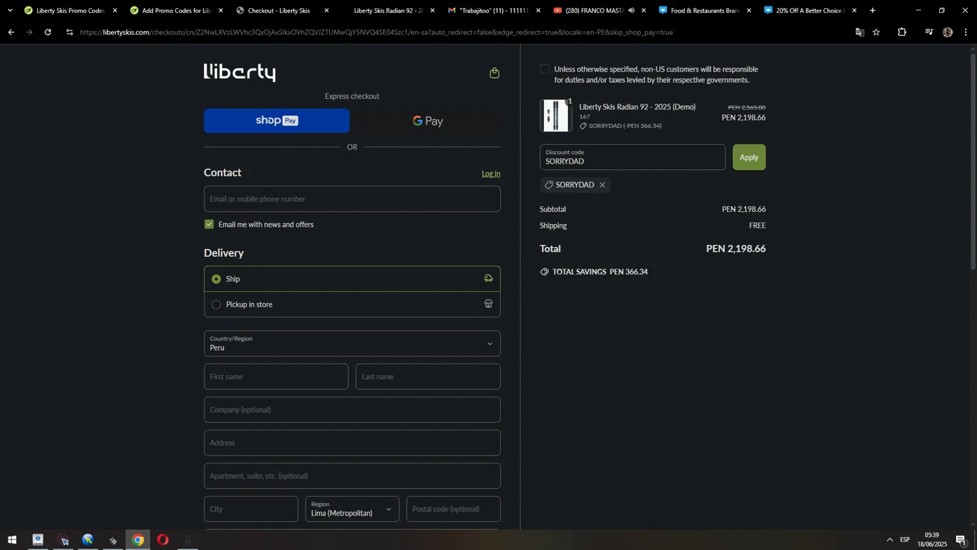Check the non-US customers duties acknowledgement
The height and width of the screenshot is (550, 977).
coord(545,69)
